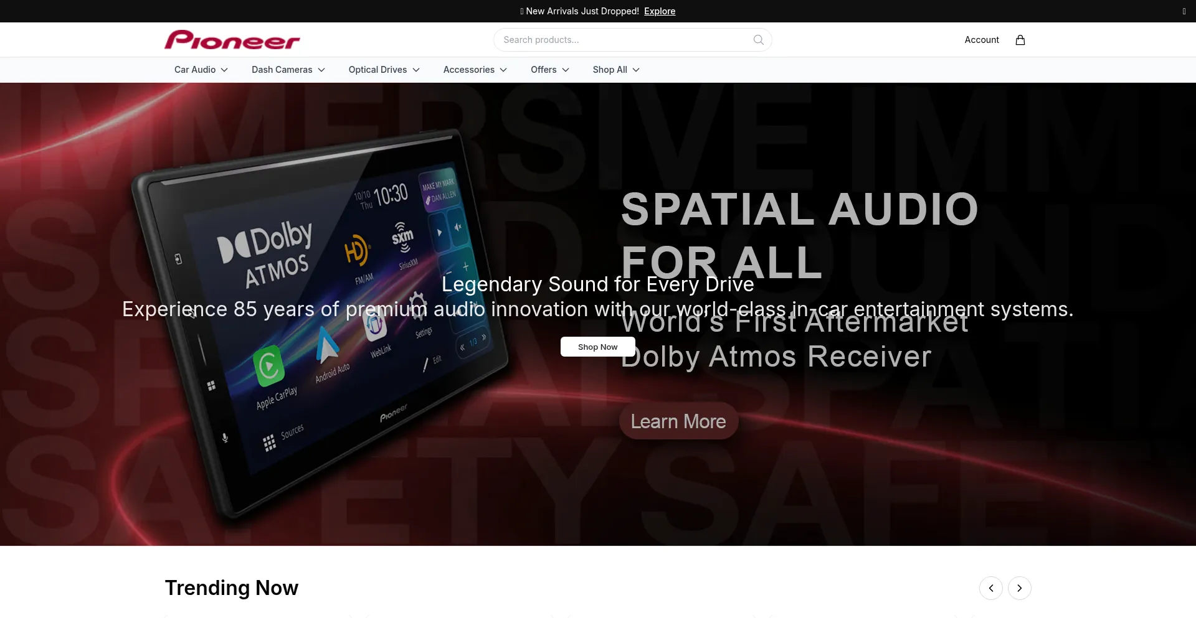Viewport: 1196px width, 618px height.
Task: Expand the Optical Drives menu
Action: pos(384,70)
